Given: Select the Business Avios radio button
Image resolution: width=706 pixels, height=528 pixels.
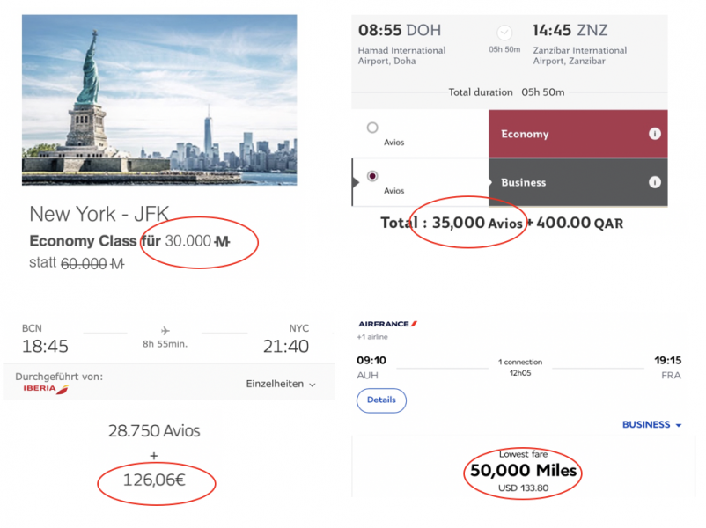Looking at the screenshot, I should (x=372, y=176).
